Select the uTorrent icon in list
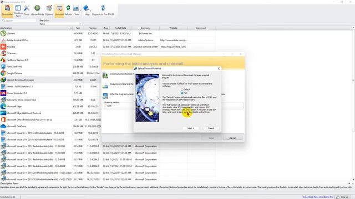355x199 pixels. click(x=3, y=33)
